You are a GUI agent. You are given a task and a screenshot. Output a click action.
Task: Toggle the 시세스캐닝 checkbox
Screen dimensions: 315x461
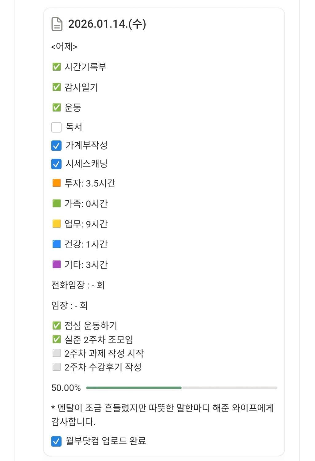pyautogui.click(x=56, y=164)
